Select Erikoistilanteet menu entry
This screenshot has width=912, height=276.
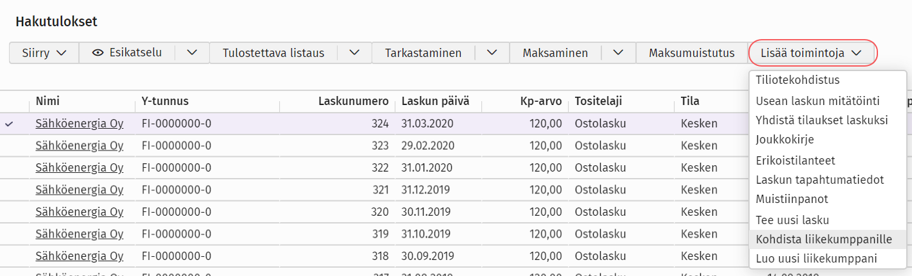(827, 160)
